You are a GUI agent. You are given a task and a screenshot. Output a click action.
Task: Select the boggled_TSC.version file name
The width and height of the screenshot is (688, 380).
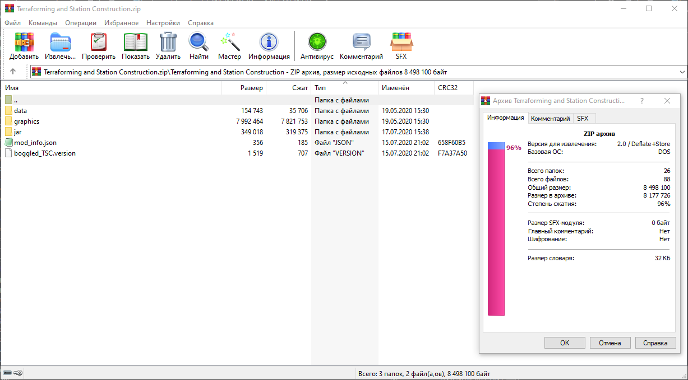click(45, 153)
